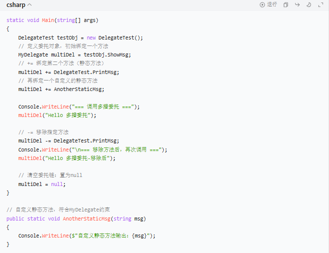Viewport: 329px width, 253px height.
Task: Click the null keyword in multiDel = null
Action: click(x=57, y=184)
